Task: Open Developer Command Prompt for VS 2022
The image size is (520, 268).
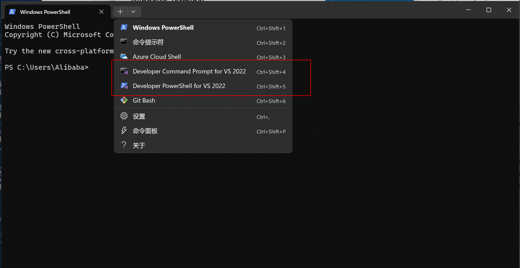Action: tap(203, 72)
